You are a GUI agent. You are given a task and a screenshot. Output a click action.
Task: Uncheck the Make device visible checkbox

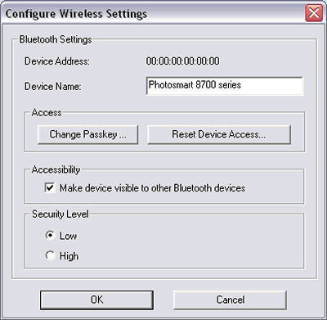click(x=50, y=187)
